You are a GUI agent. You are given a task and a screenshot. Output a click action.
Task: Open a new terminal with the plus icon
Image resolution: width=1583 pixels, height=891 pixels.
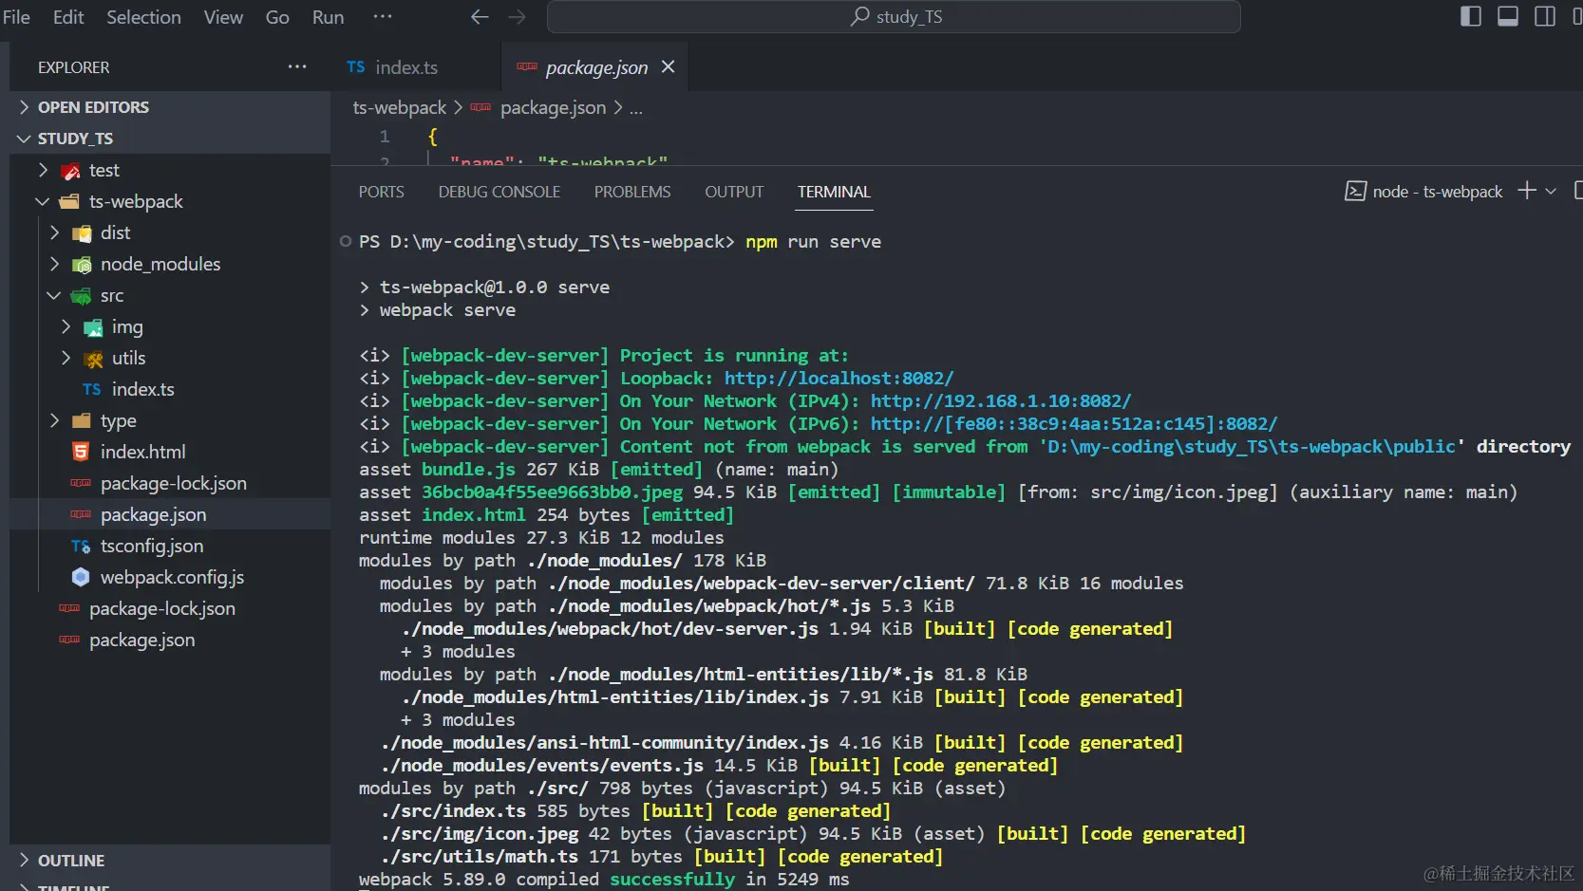(1527, 191)
